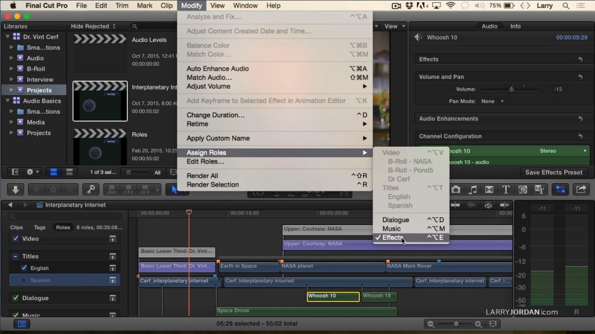The image size is (595, 334).
Task: Open the Themes browser icon
Action: click(539, 190)
